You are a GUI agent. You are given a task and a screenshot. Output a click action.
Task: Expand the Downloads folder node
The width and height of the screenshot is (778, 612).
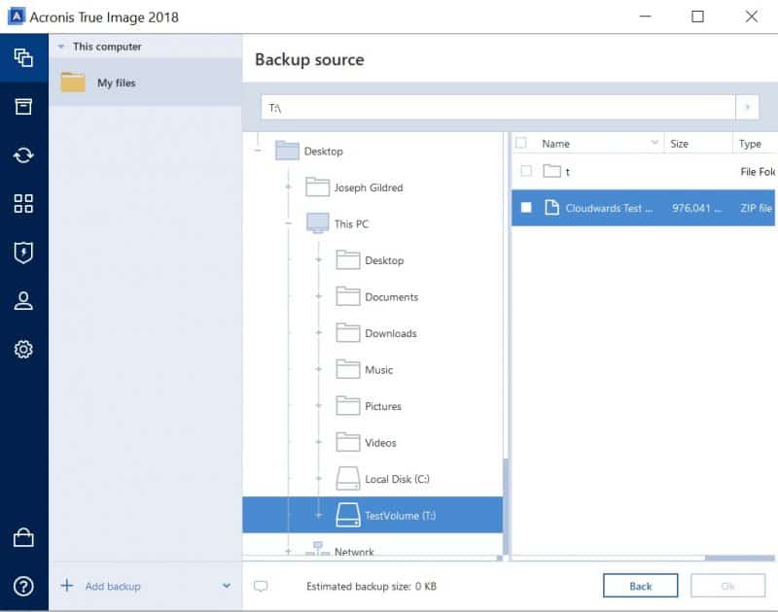coord(319,332)
